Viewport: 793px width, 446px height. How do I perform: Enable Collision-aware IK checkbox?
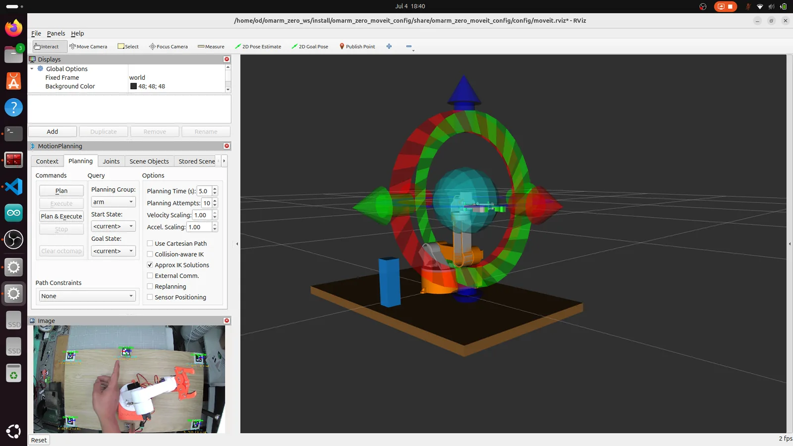[150, 254]
